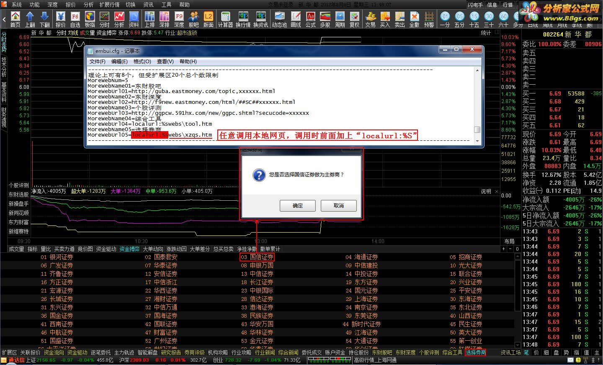
Task: Select the 技术分析 left sidebar tab
Action: pyautogui.click(x=4, y=67)
